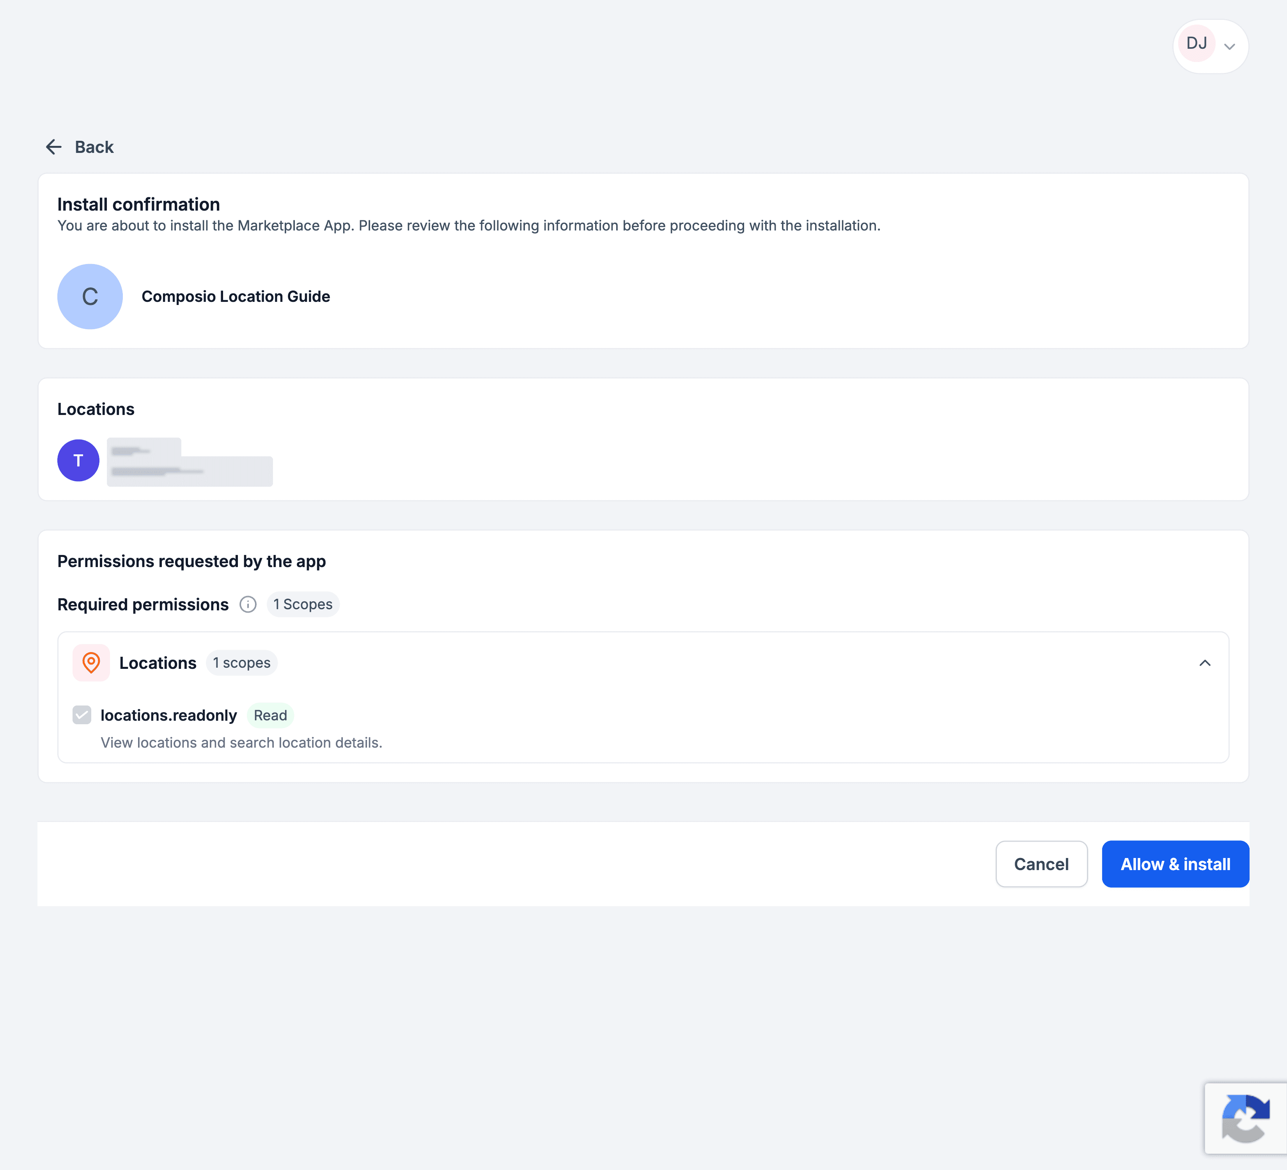Screen dimensions: 1287x1170
Task: Click the 1 Scopes badge
Action: 303,604
